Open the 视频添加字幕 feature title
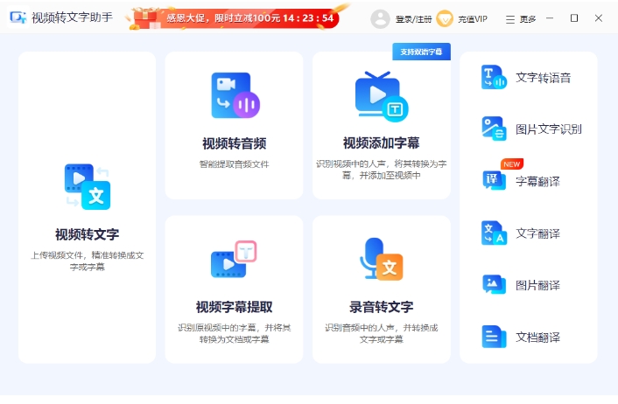618x404 pixels. click(381, 143)
